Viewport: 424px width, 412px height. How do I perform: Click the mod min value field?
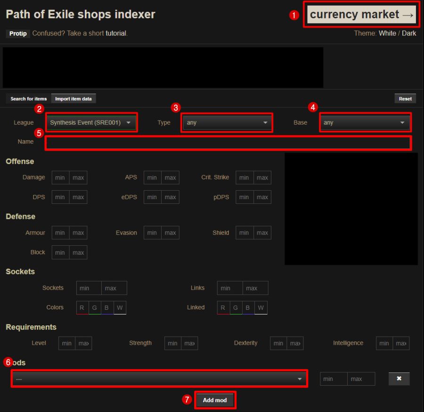point(334,379)
